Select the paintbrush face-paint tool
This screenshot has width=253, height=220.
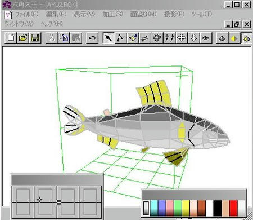(x=133, y=38)
